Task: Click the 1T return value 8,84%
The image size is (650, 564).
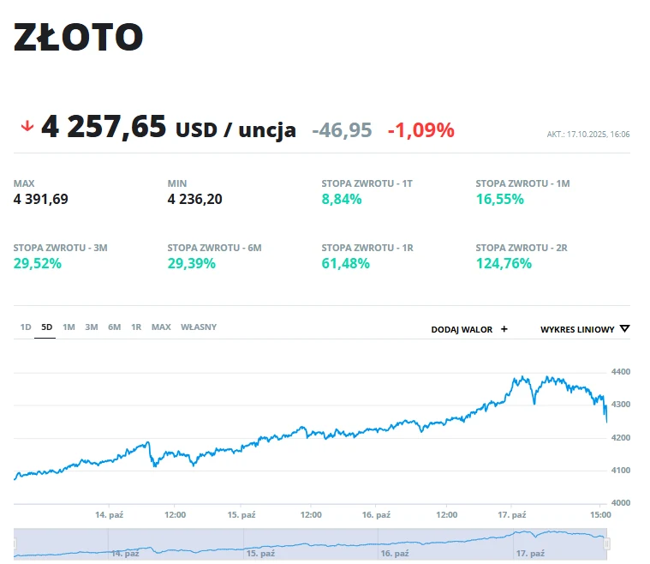Action: click(x=342, y=199)
